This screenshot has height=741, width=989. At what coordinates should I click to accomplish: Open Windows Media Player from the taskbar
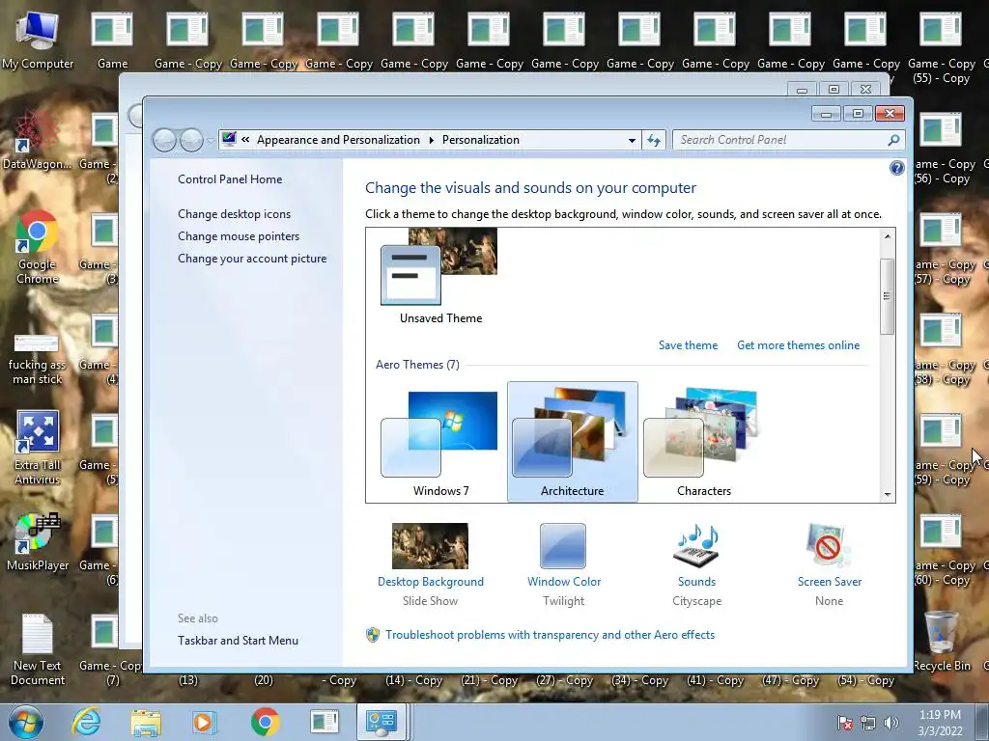[x=203, y=722]
